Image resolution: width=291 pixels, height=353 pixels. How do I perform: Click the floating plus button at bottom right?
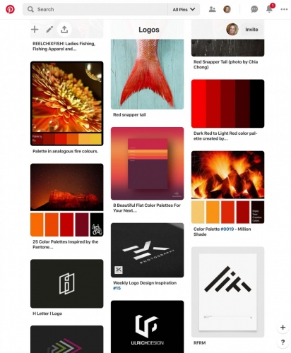coord(283,327)
